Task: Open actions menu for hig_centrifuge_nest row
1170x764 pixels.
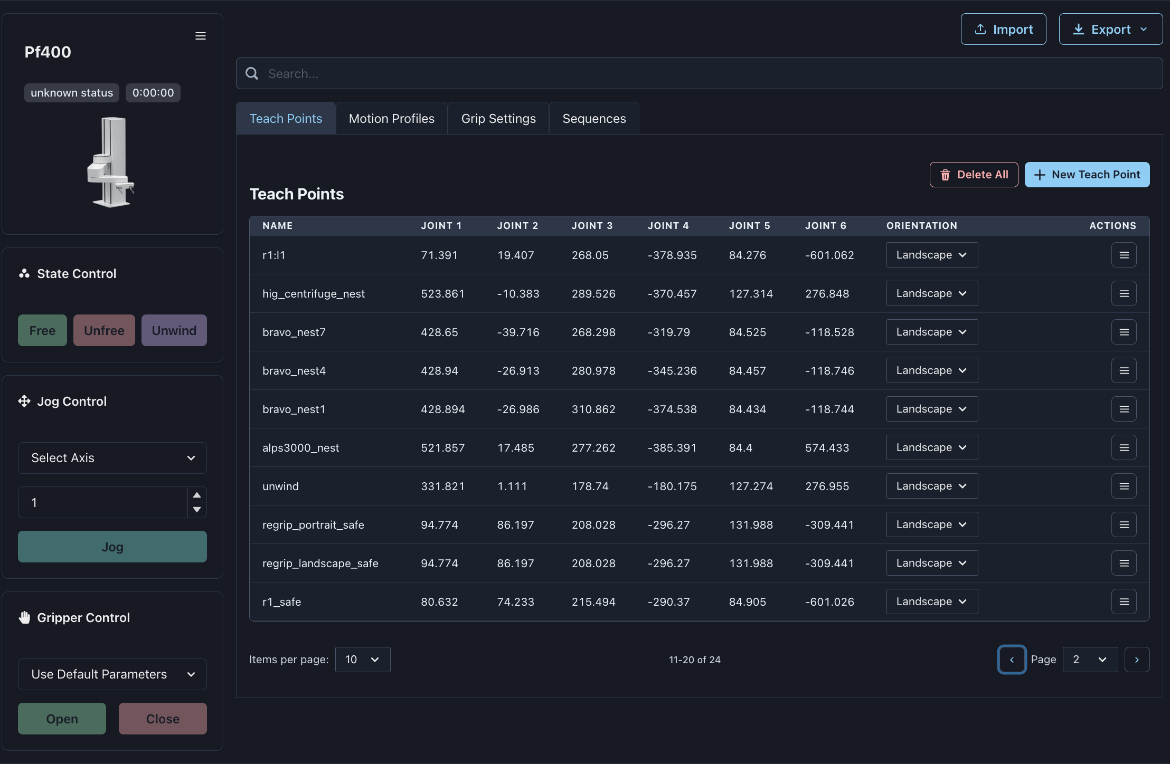Action: [1124, 293]
